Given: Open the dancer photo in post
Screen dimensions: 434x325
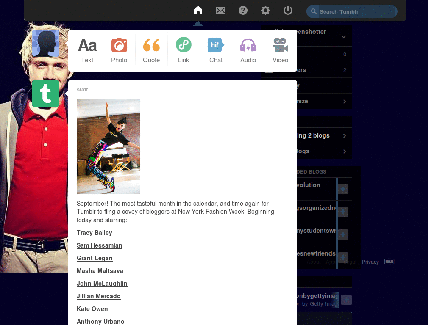Looking at the screenshot, I should (108, 146).
